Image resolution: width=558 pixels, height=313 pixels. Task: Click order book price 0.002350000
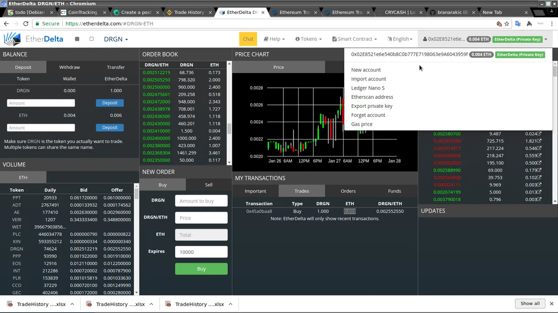[x=157, y=160]
